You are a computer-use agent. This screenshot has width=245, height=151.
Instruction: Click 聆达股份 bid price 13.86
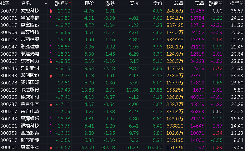(x=132, y=90)
